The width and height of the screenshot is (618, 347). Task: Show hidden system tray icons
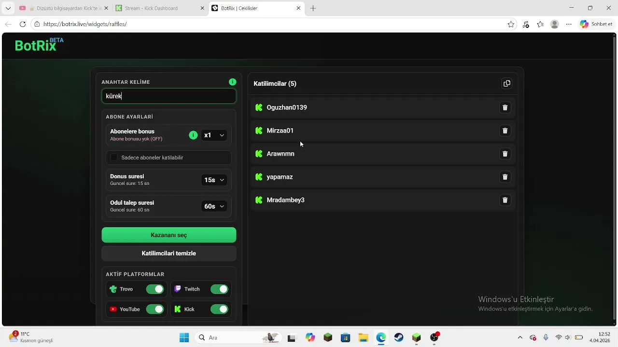(x=520, y=337)
